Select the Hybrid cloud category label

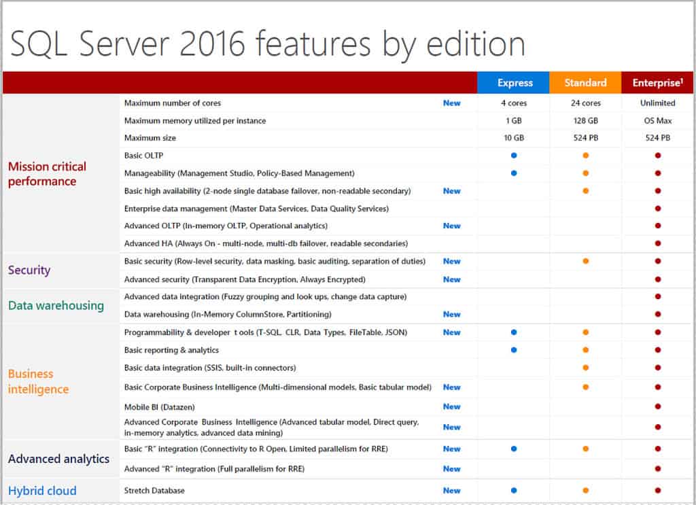coord(42,491)
